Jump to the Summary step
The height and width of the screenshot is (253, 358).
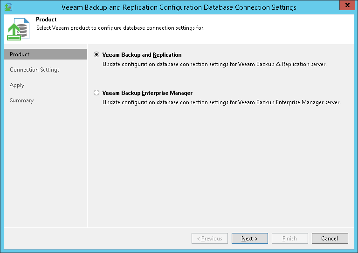(22, 100)
